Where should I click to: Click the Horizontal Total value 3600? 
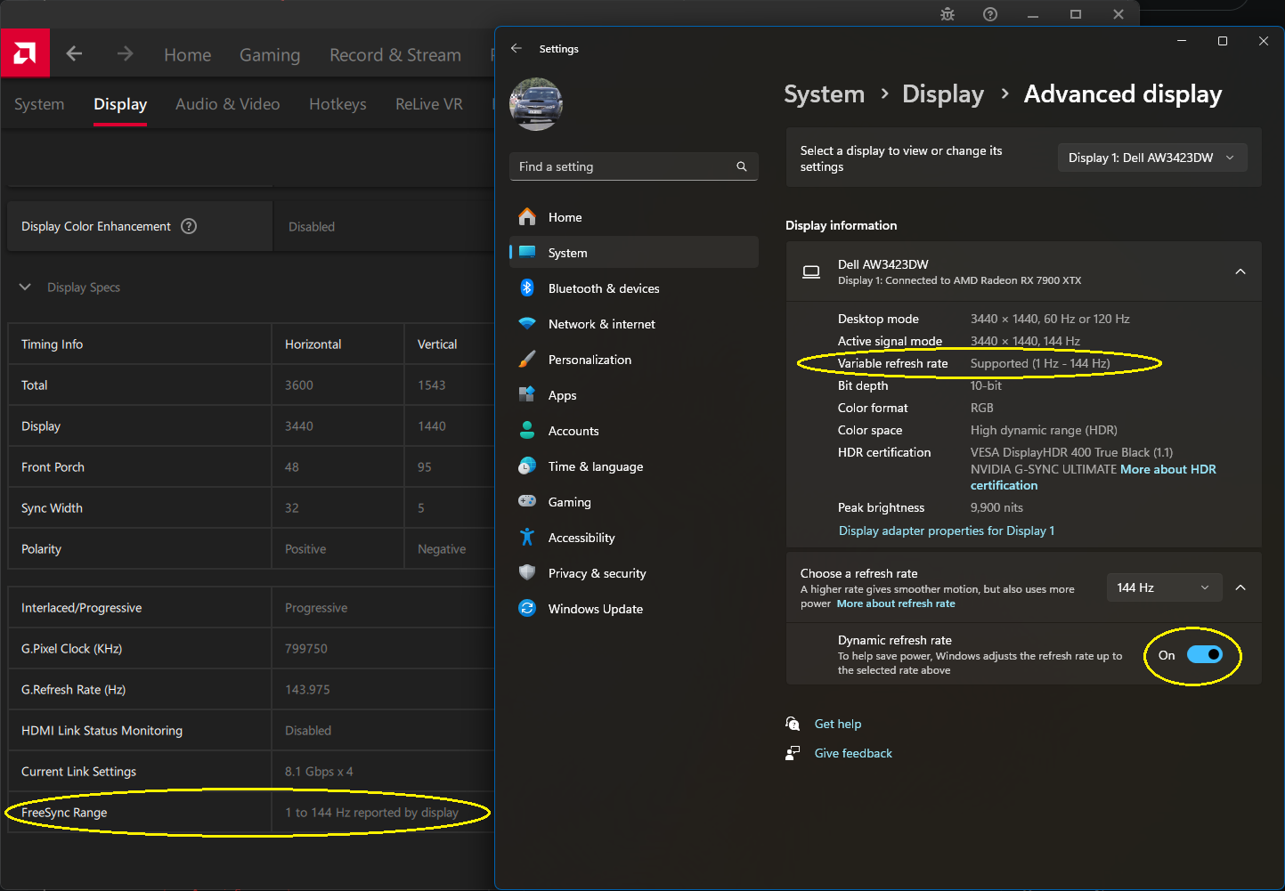(x=299, y=385)
